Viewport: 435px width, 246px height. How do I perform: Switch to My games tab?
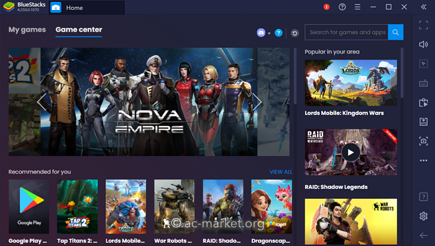point(27,30)
